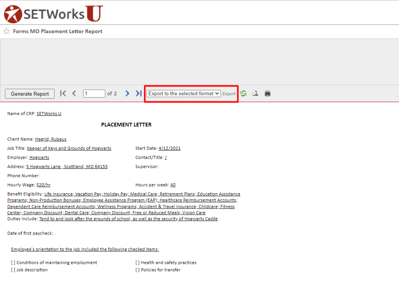
Task: Select the PLACEMENT LETTER heading
Action: [126, 125]
